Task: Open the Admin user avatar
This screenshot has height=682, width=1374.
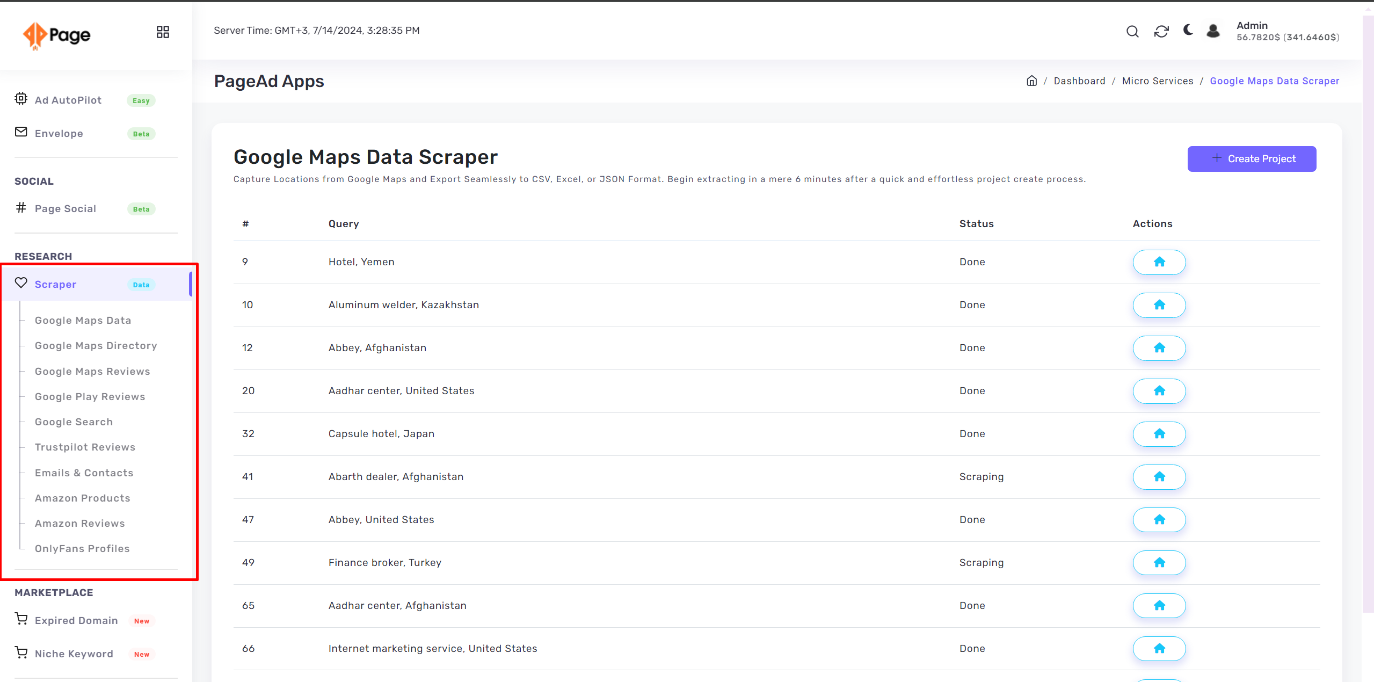Action: (1213, 31)
